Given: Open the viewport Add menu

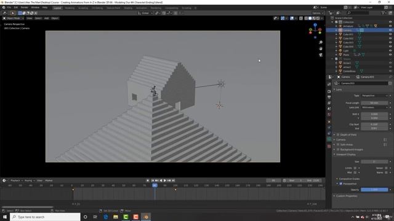Looking at the screenshot, I should [47, 18].
